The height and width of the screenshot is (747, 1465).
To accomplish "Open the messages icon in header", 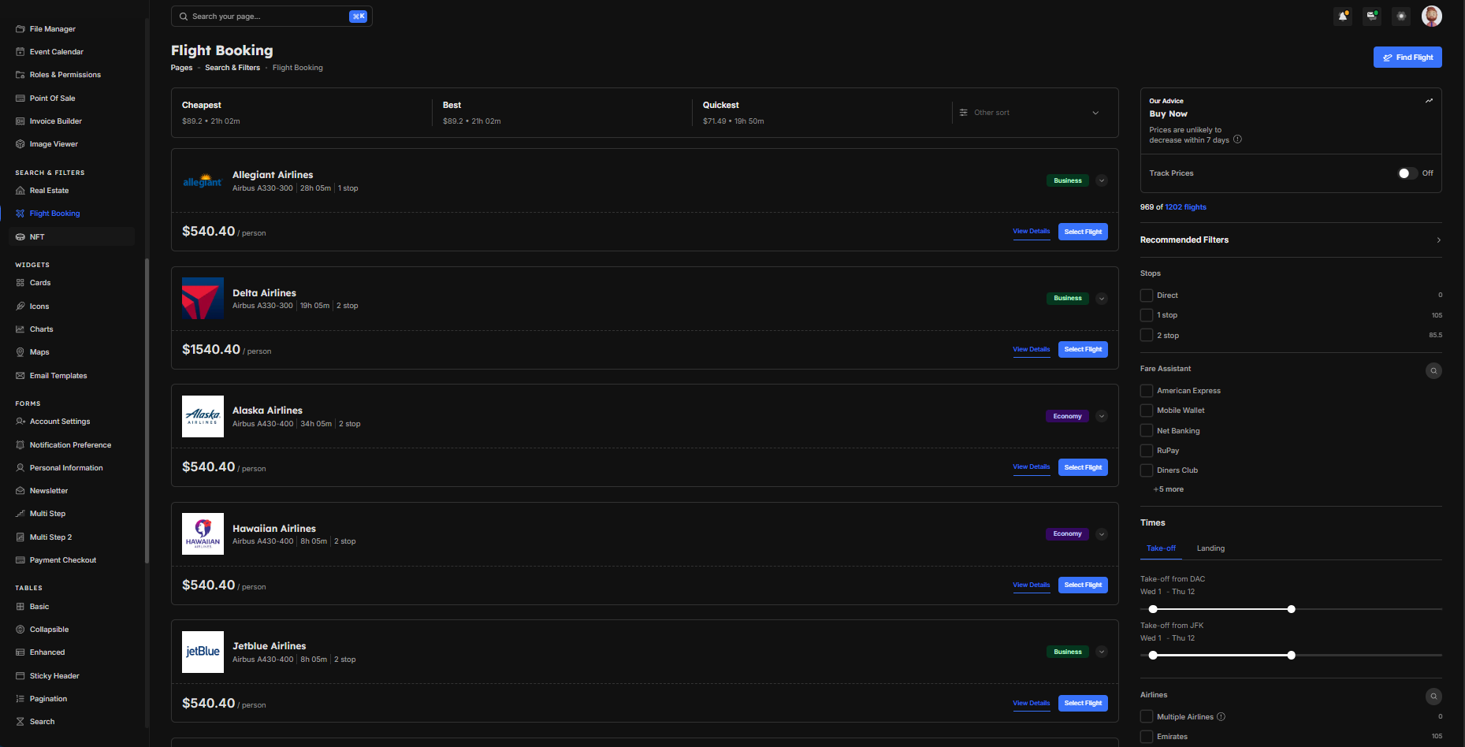I will [1372, 16].
